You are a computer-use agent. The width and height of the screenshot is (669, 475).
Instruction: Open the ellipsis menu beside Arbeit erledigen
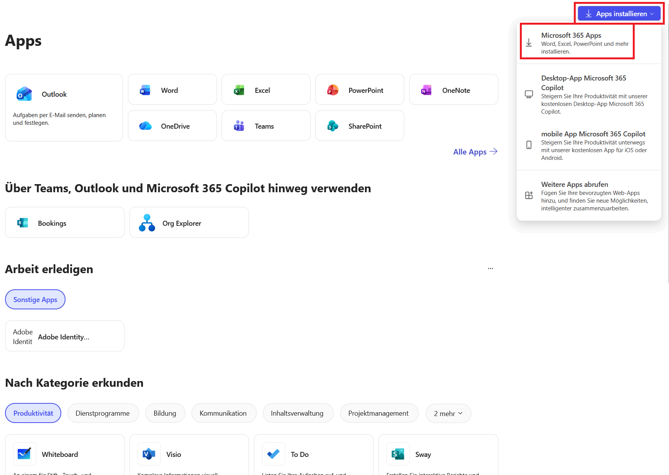[490, 269]
